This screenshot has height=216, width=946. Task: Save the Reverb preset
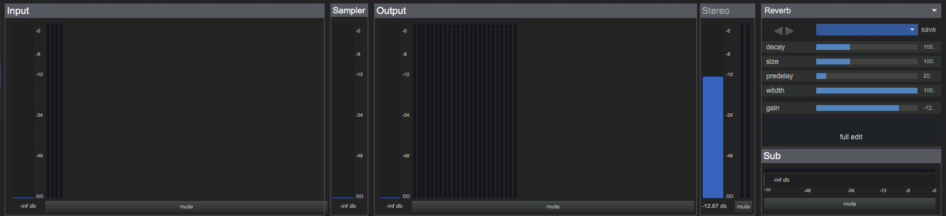tap(929, 30)
